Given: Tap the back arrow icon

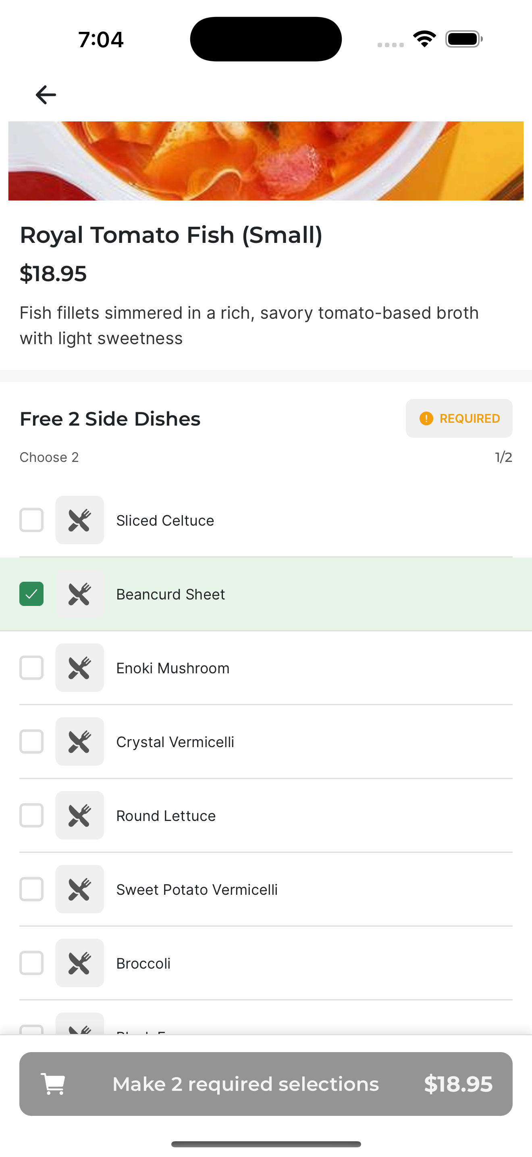Looking at the screenshot, I should pos(46,95).
